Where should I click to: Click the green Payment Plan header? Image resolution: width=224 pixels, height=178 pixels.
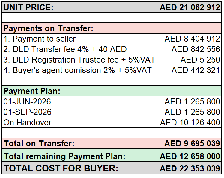tap(112, 91)
